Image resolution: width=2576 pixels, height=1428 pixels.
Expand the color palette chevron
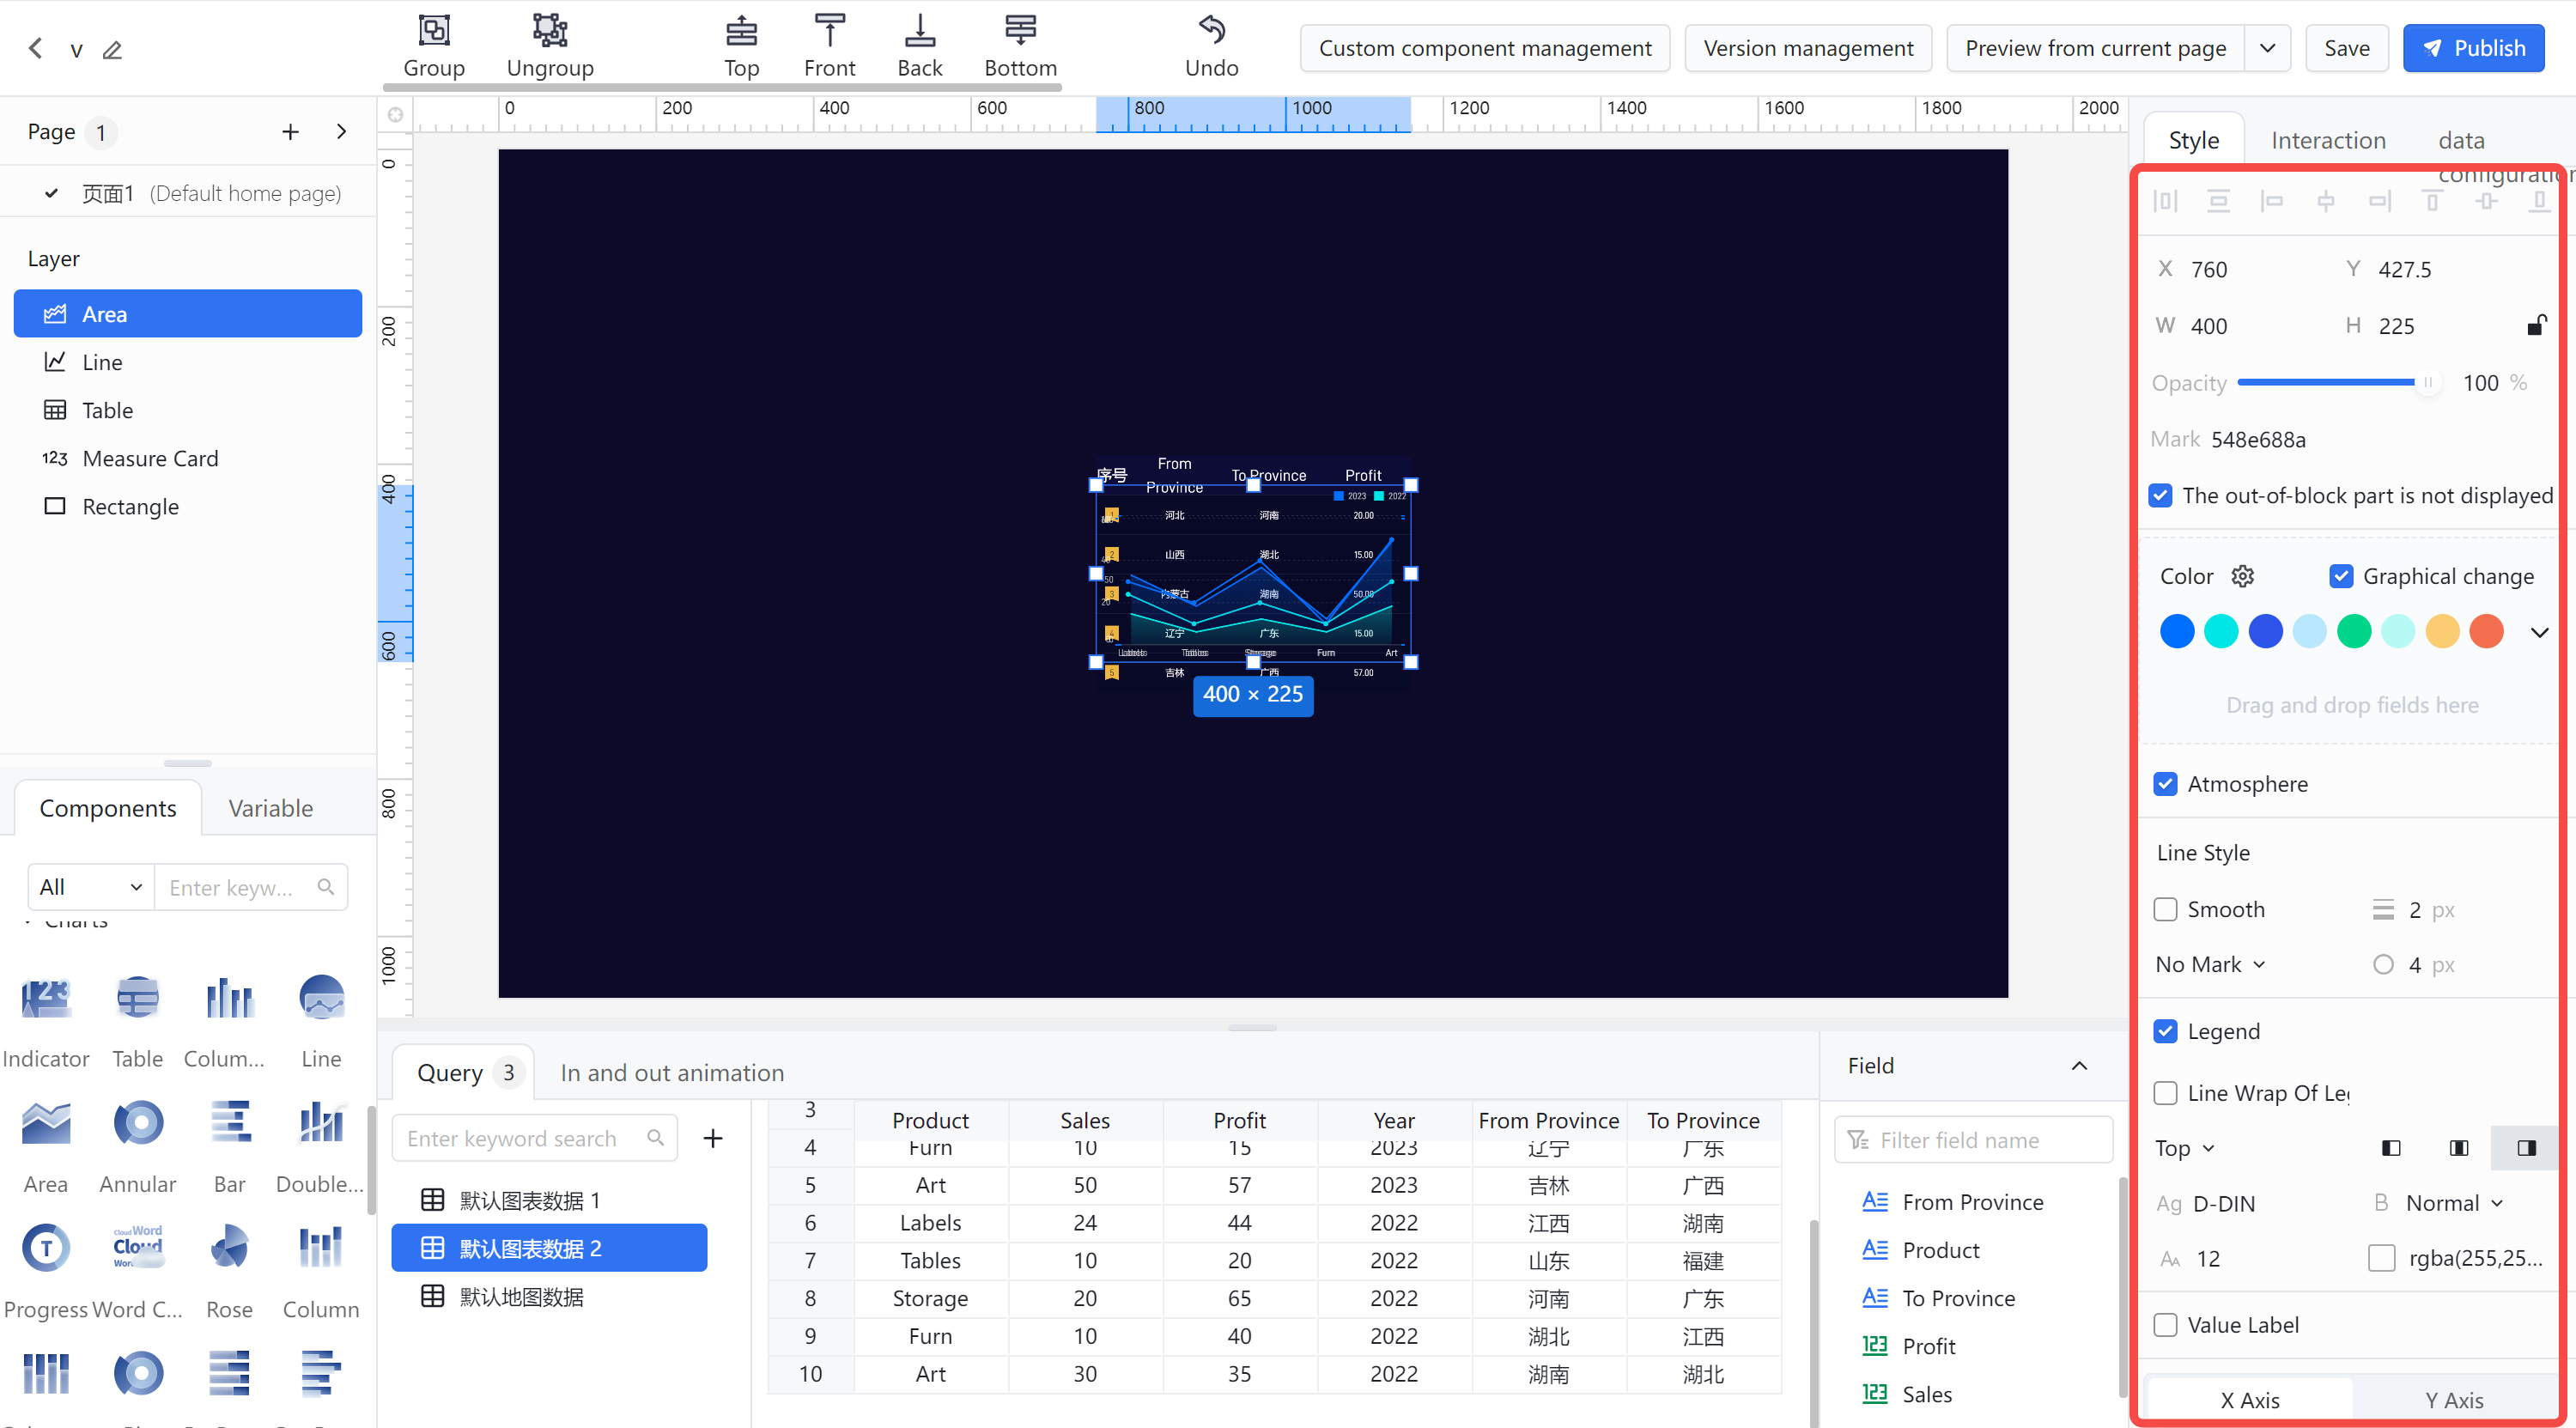2539,632
